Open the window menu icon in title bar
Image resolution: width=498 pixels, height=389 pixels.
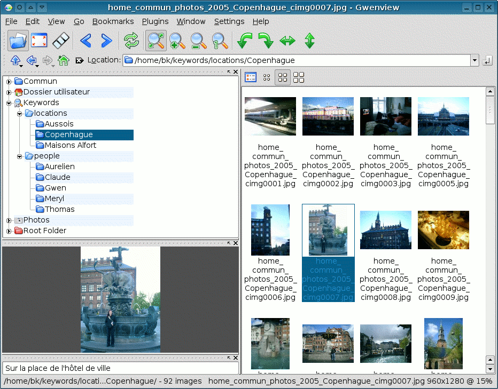(x=9, y=7)
